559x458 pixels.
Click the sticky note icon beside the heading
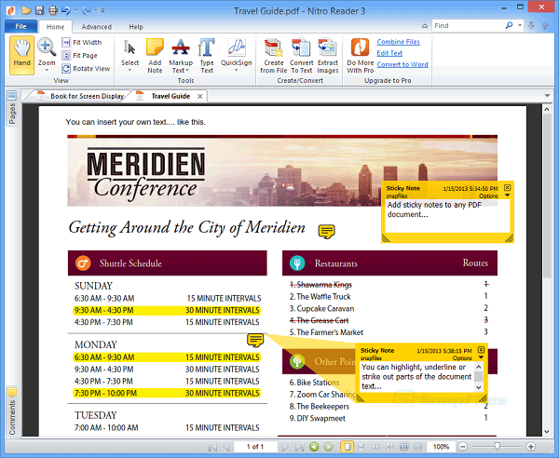[x=326, y=231]
